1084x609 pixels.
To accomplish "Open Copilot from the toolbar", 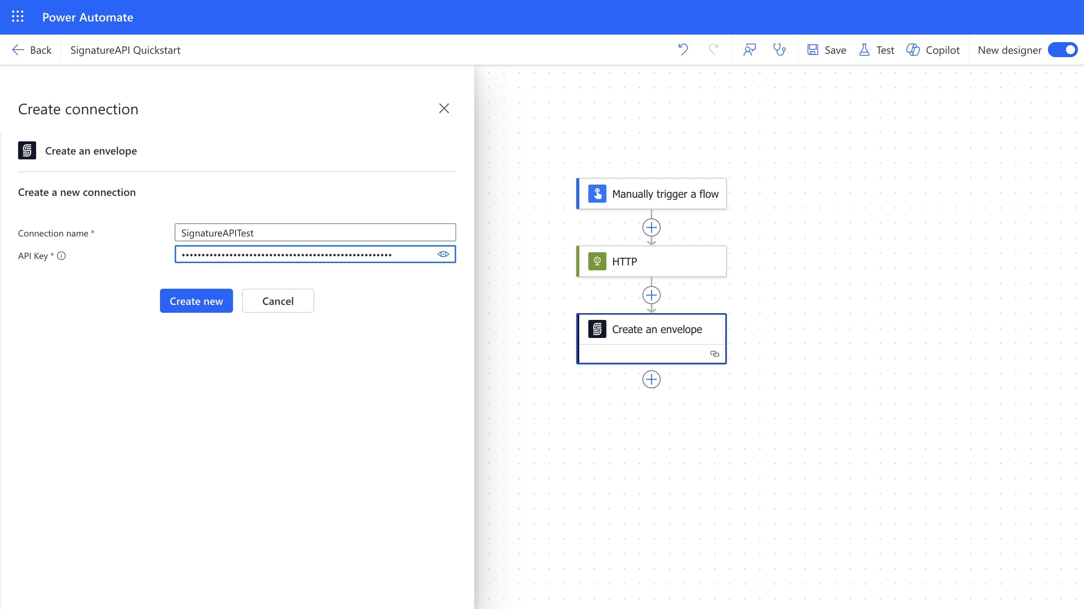I will pos(933,50).
